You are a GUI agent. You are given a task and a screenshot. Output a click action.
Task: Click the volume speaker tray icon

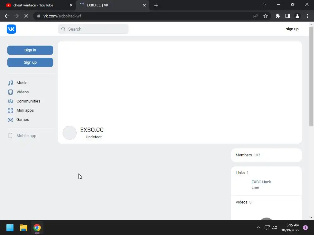click(x=274, y=228)
